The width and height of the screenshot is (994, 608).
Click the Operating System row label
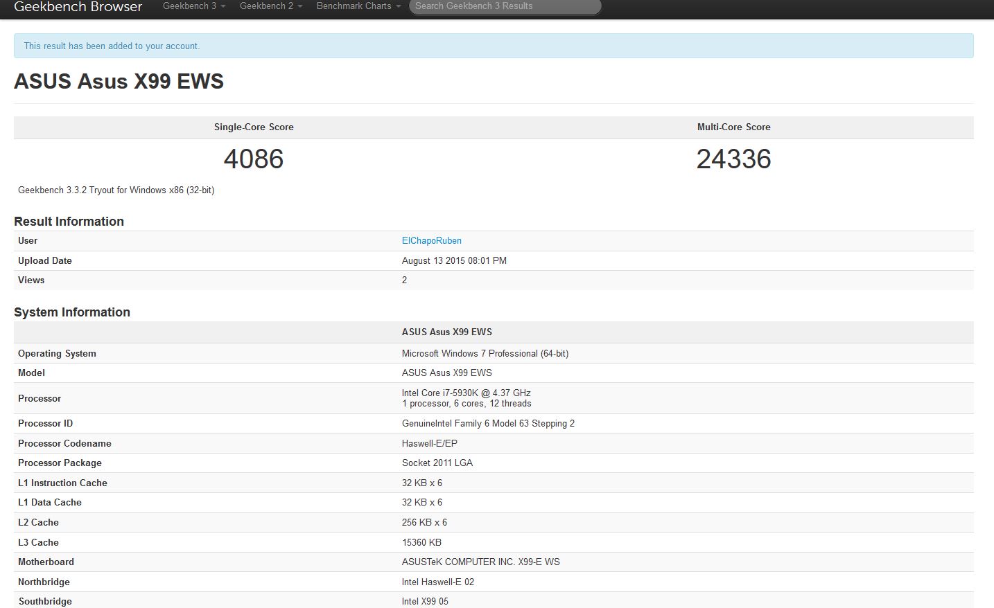click(57, 353)
